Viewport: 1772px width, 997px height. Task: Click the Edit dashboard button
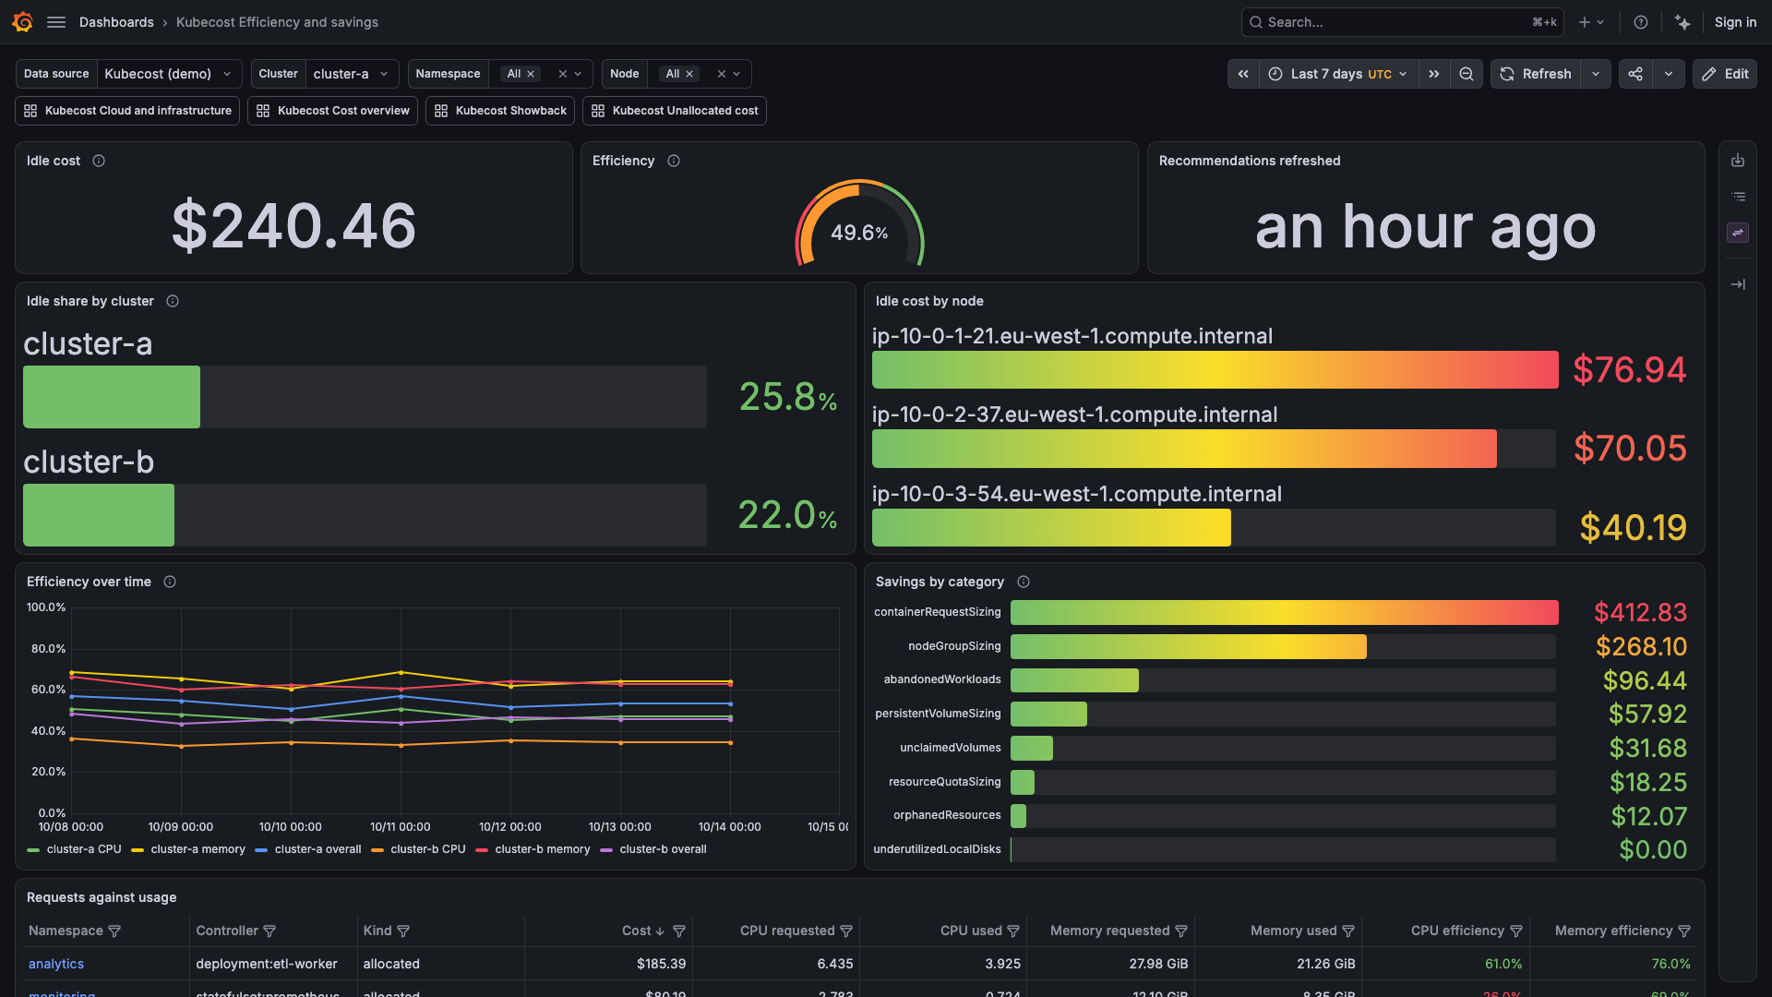point(1725,74)
